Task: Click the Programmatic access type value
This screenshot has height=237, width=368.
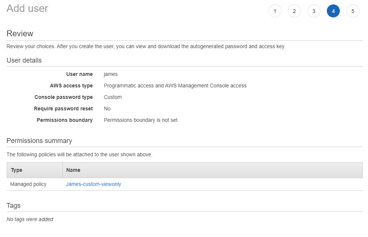Action: pos(175,86)
